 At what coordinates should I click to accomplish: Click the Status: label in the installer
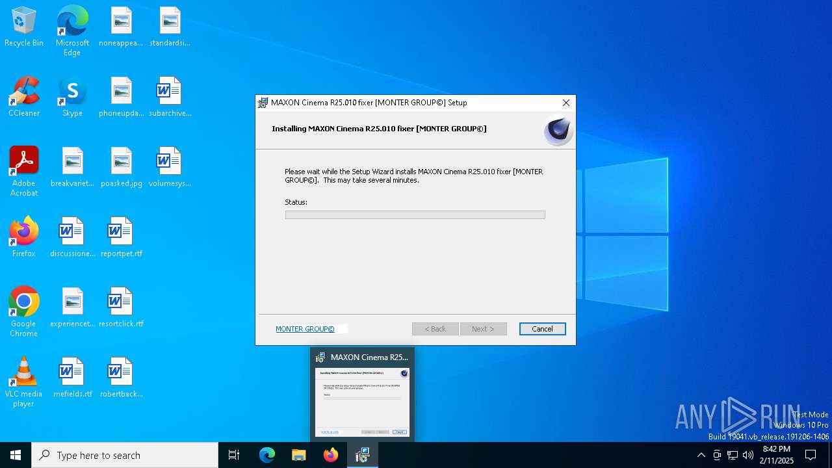click(296, 202)
